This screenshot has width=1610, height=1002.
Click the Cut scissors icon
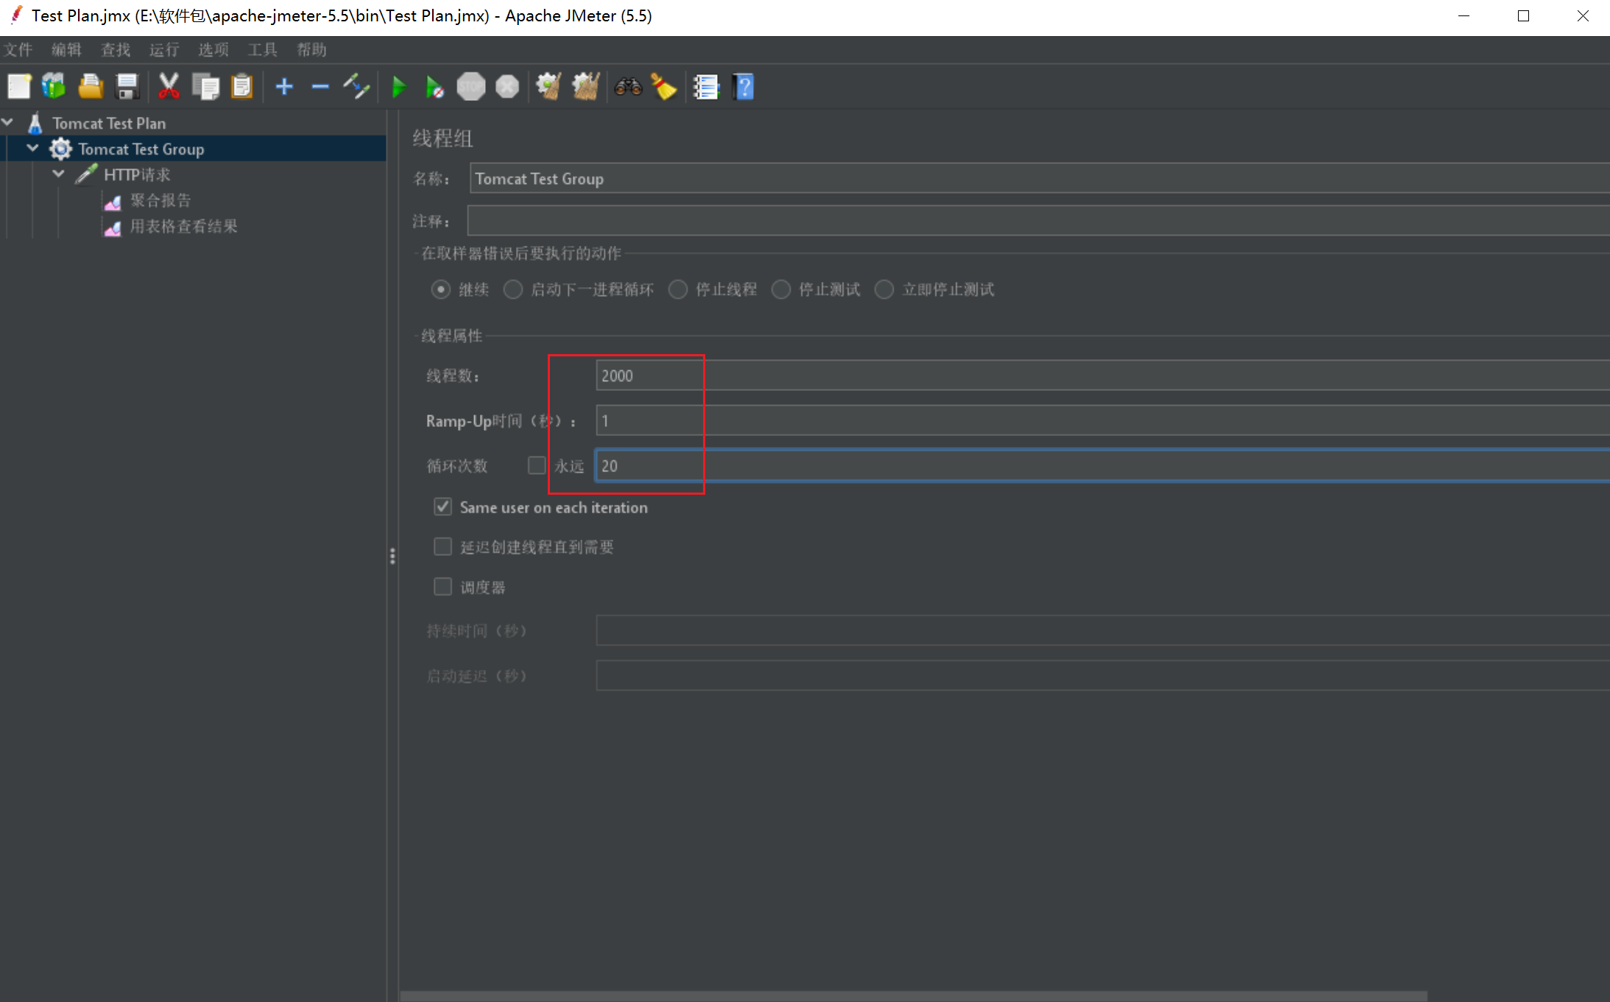point(169,87)
